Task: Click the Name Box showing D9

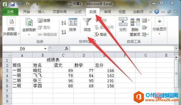Action: point(23,49)
